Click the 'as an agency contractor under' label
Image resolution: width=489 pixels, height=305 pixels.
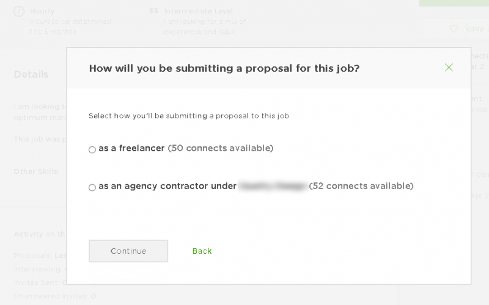click(167, 186)
